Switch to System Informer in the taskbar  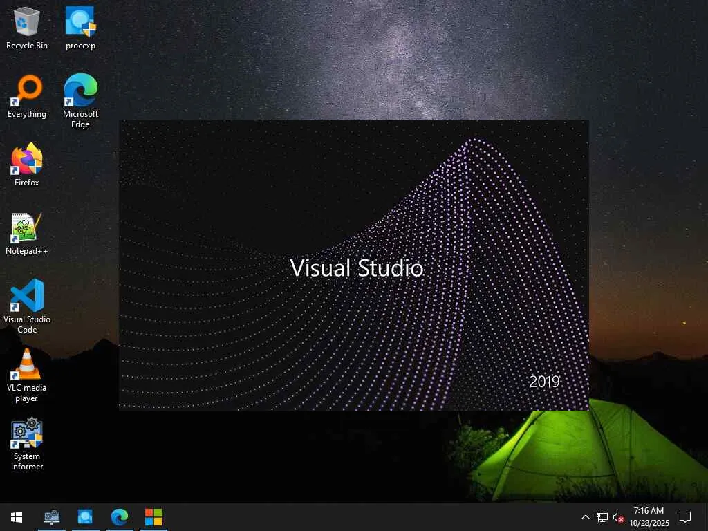click(51, 517)
